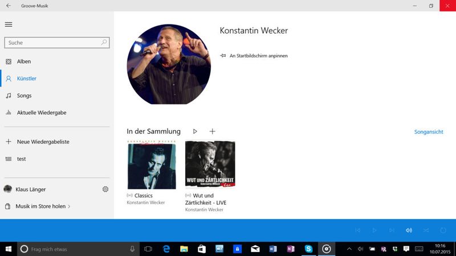Viewport: 456px width, 256px height.
Task: Click the magnifier search icon
Action: tap(104, 42)
